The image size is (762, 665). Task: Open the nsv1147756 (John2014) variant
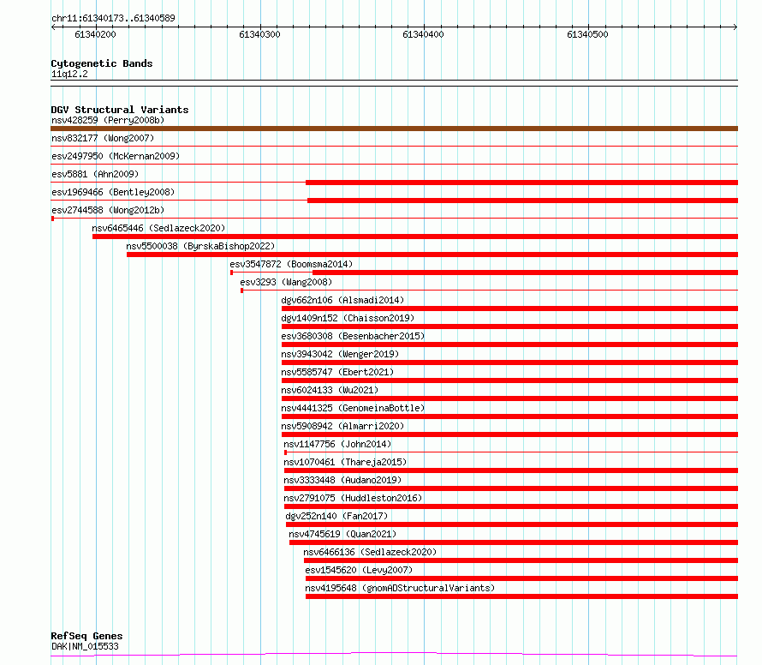pos(337,444)
